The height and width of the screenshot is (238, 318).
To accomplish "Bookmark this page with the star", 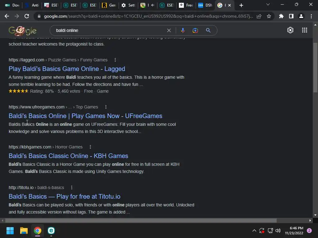I will 269,16.
